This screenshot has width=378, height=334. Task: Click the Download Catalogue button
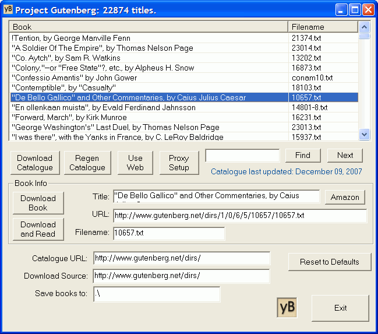pos(35,163)
